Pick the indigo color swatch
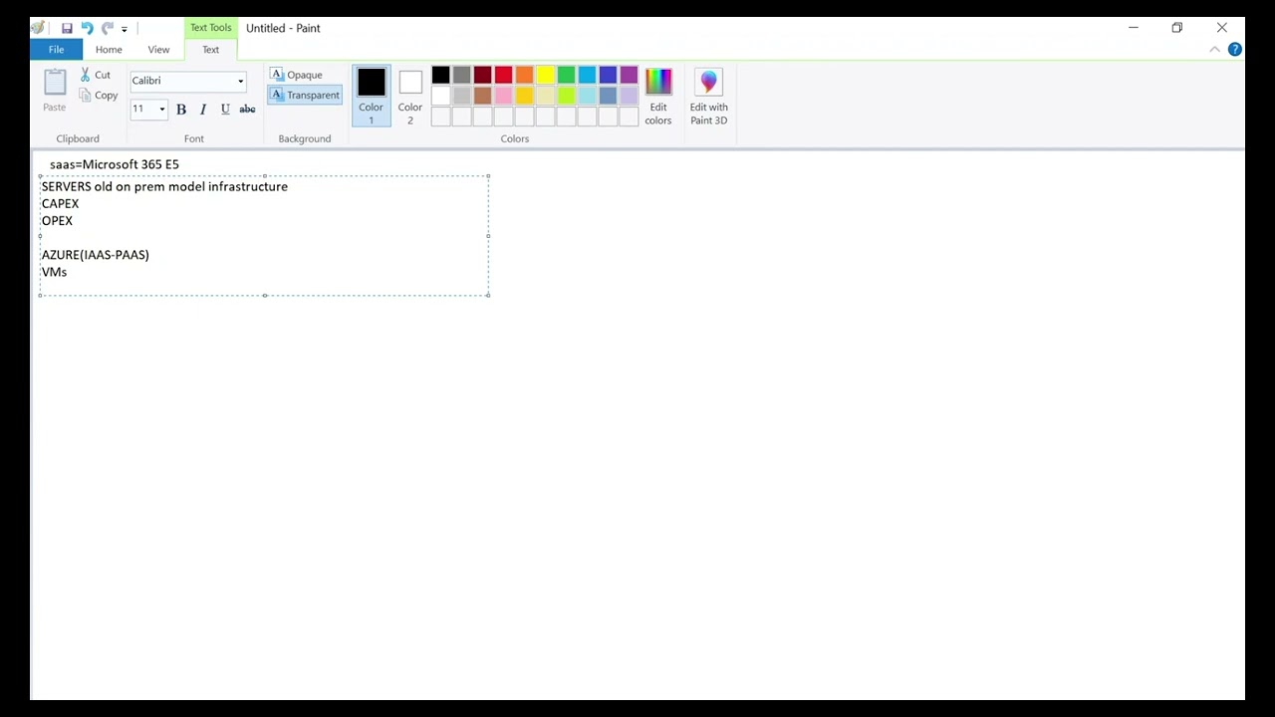The width and height of the screenshot is (1275, 717). [608, 75]
